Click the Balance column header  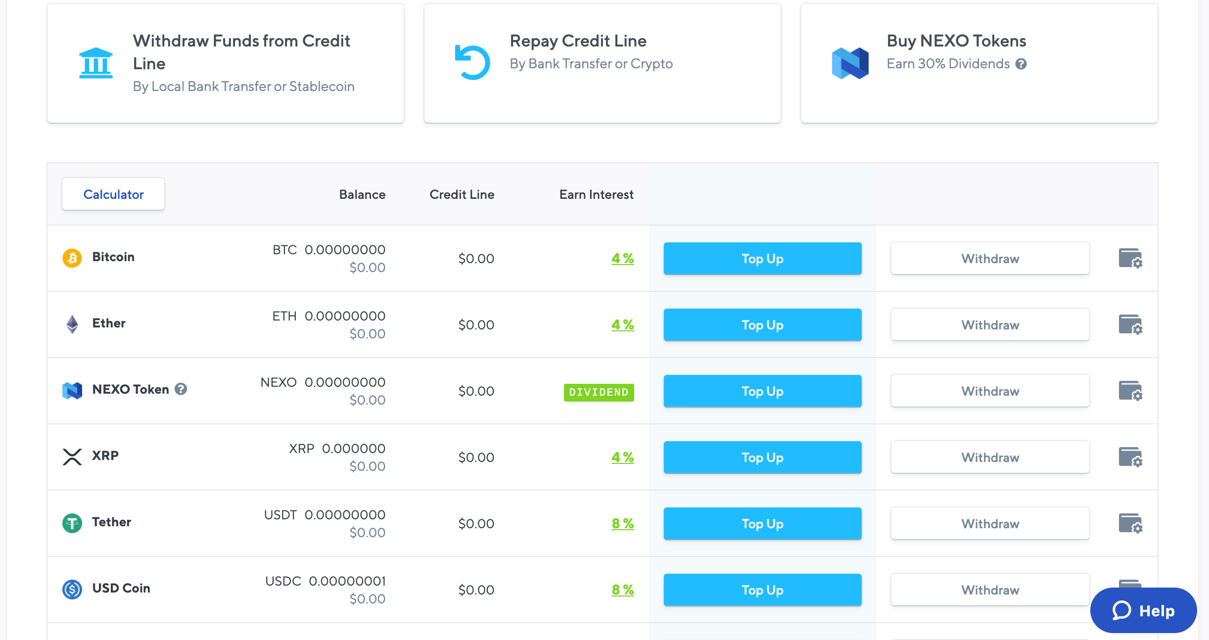click(x=362, y=194)
